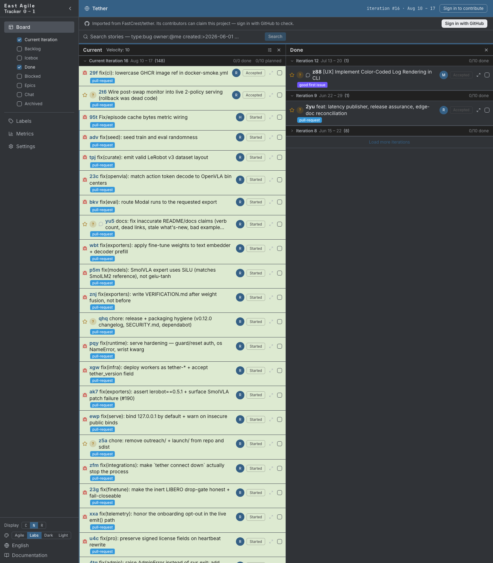Viewport: 493px width, 563px height.
Task: Open owner avatar R on story adv
Action: pos(240,137)
